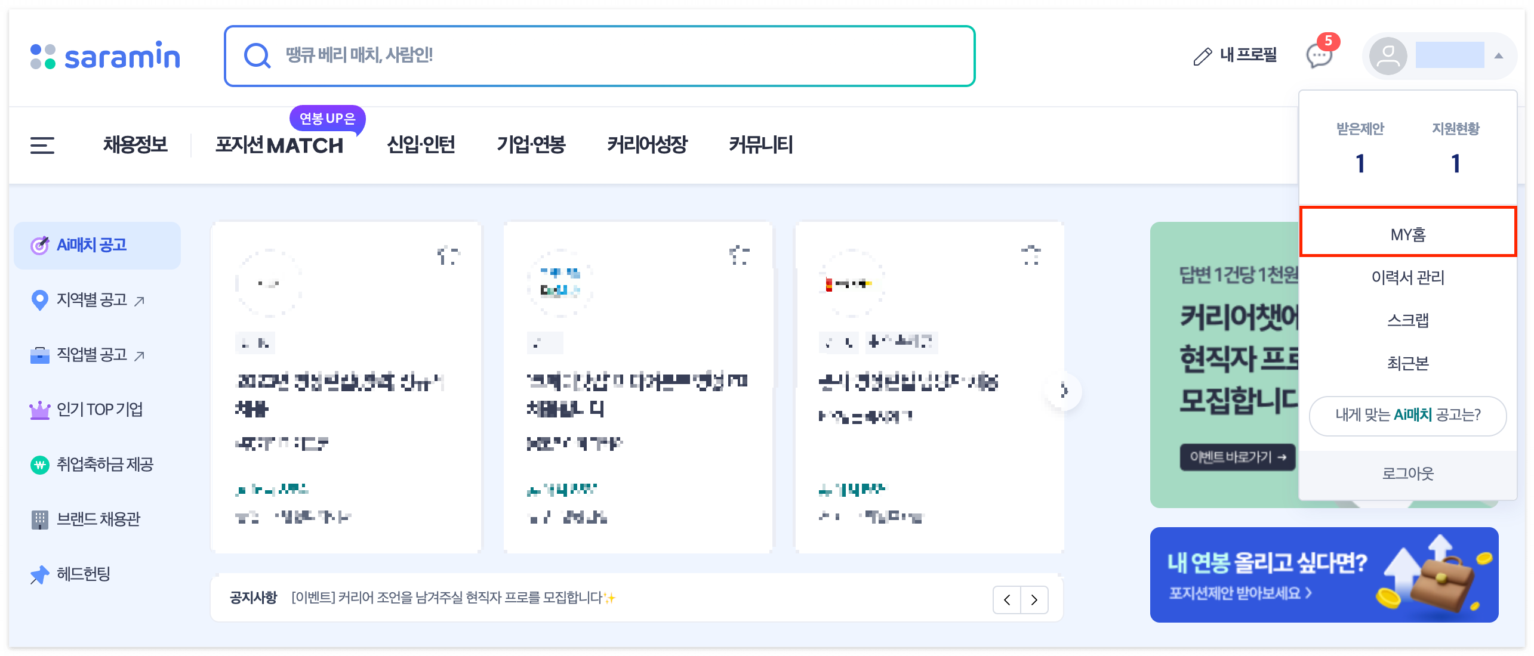The width and height of the screenshot is (1534, 656).
Task: Toggle scrap star on the first job card
Action: click(x=448, y=255)
